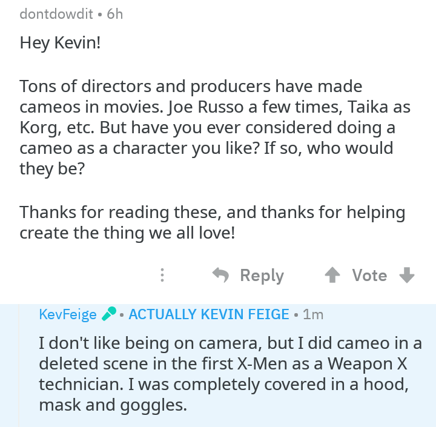Click the 1m reply timestamp
The image size is (436, 427).
(313, 314)
